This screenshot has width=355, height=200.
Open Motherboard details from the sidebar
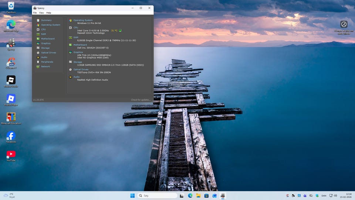pos(47,39)
